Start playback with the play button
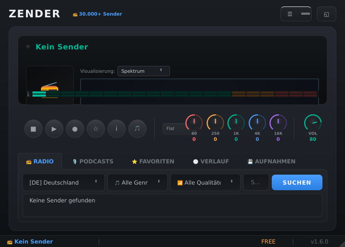Viewport: 345px width, 247px height. (x=54, y=129)
